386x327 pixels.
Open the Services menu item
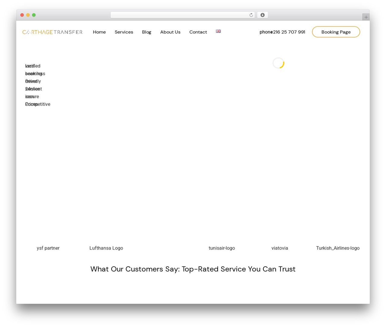click(124, 32)
